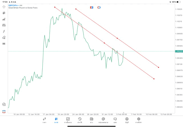Open the H4 timeframe selector in sidebar
Image resolution: width=183 pixels, height=128 pixels.
pos(4,44)
